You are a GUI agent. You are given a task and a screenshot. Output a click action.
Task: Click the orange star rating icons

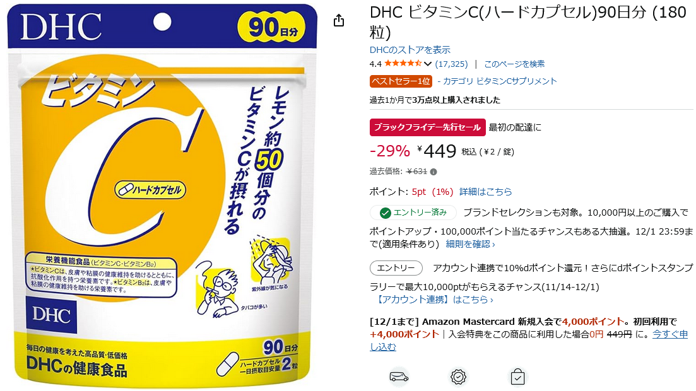coord(403,64)
